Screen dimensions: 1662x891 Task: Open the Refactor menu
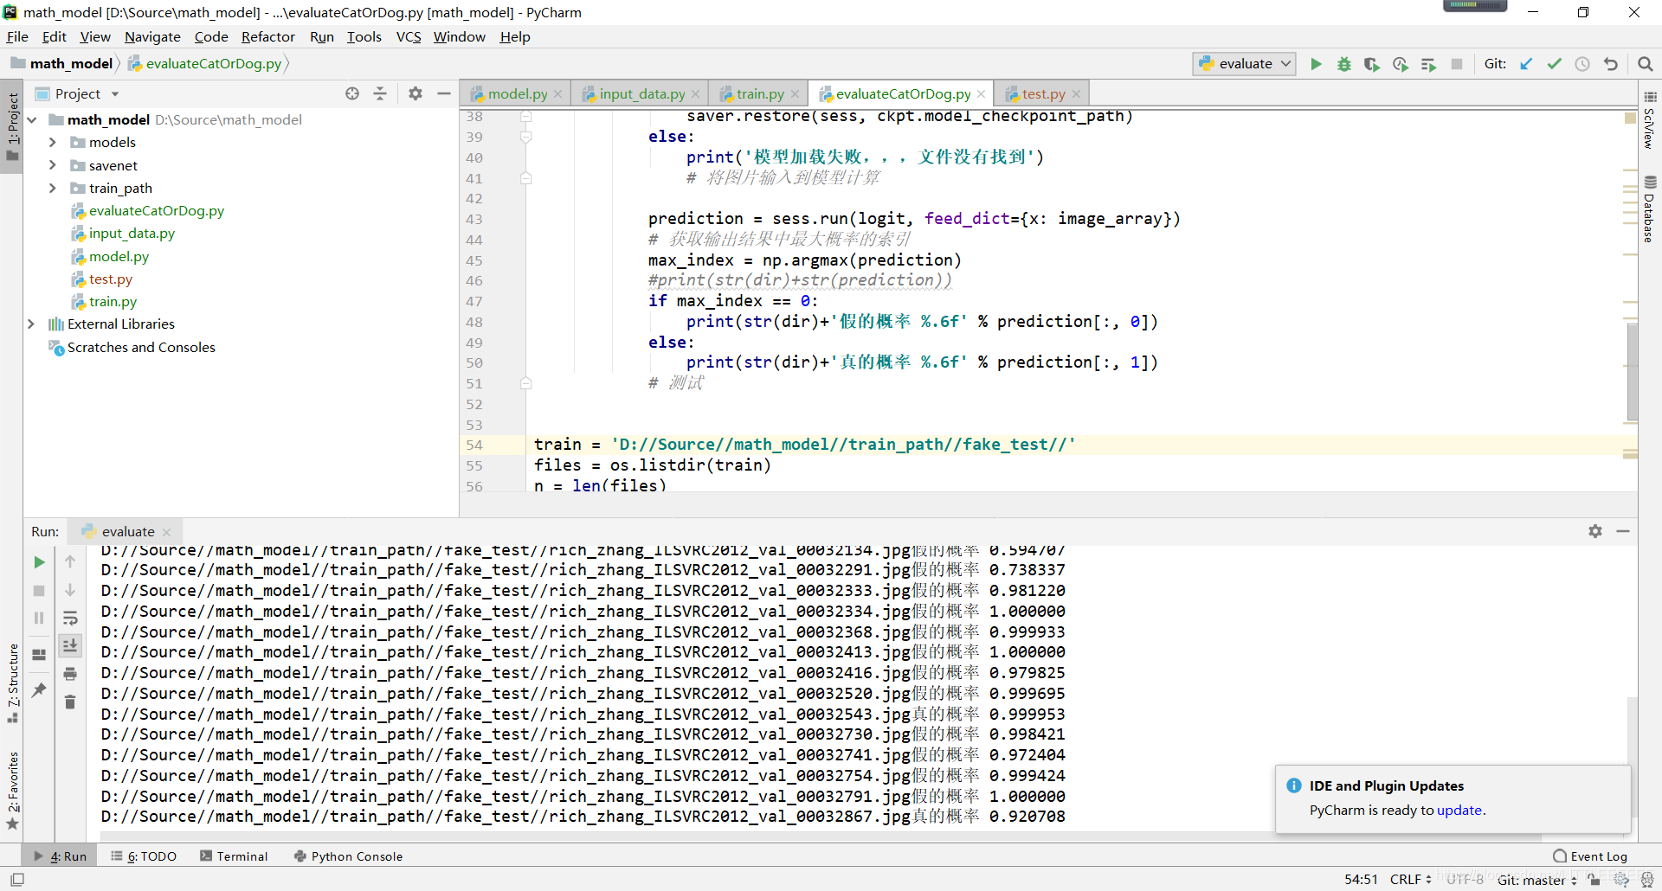point(267,36)
